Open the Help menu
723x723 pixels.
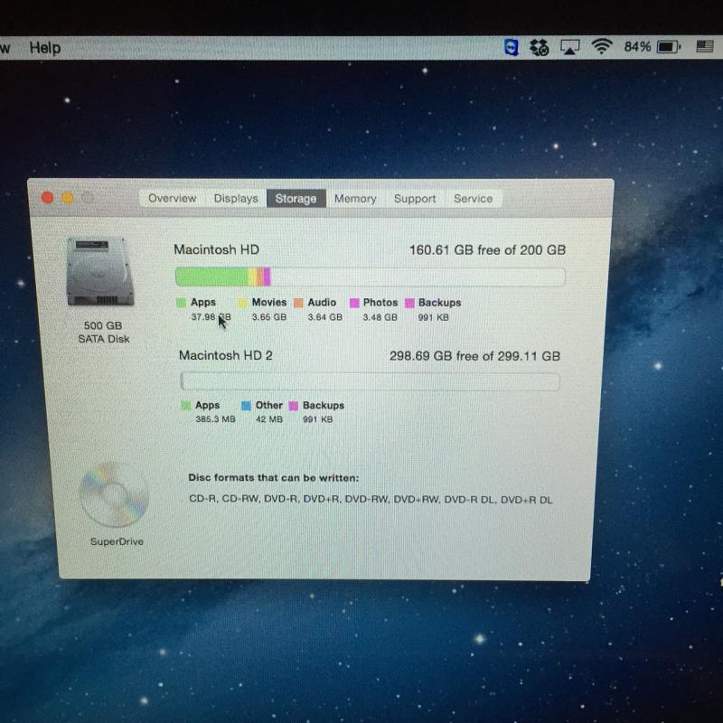coord(44,47)
